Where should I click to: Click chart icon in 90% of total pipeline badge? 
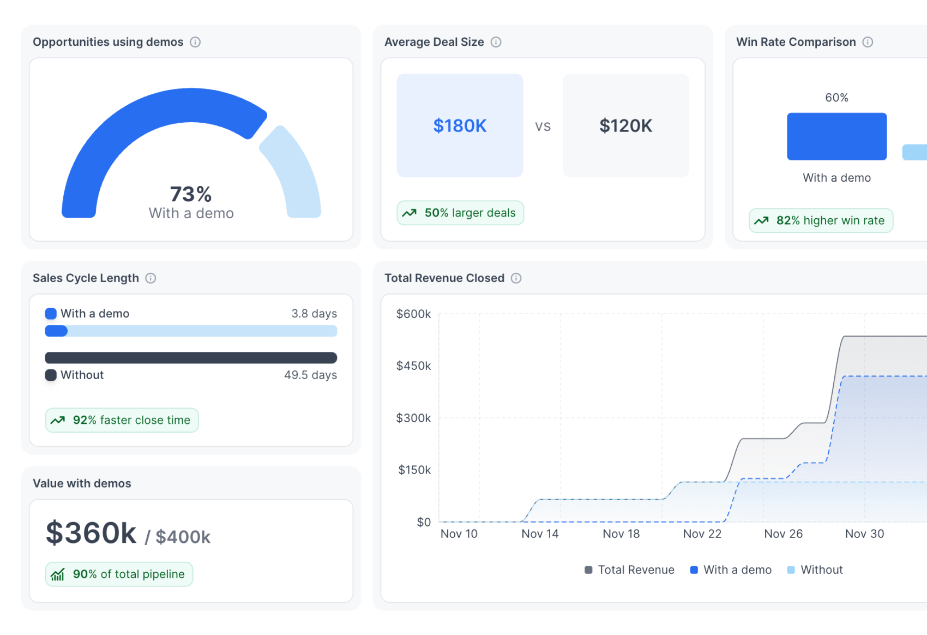point(58,574)
